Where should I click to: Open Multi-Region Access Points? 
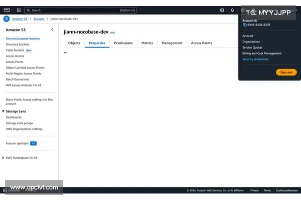[x=24, y=73]
